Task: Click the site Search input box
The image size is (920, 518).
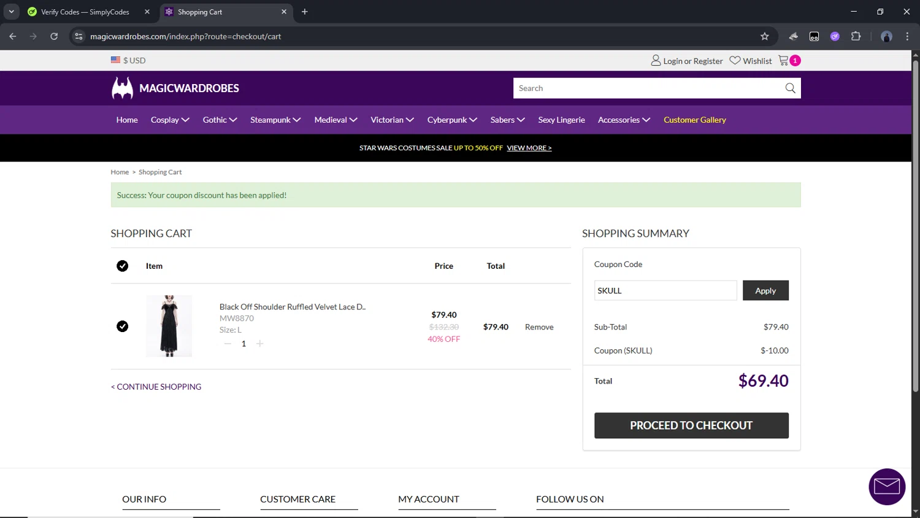Action: [x=648, y=88]
